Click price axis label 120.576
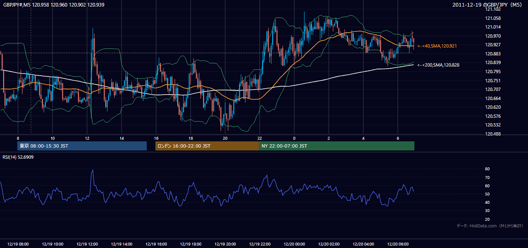528x248 pixels. (x=493, y=116)
